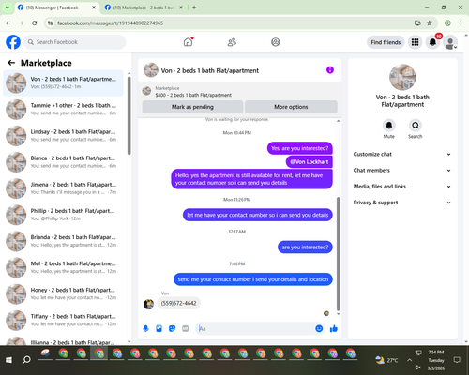Click the Find friends button
The height and width of the screenshot is (375, 469).
pos(386,42)
